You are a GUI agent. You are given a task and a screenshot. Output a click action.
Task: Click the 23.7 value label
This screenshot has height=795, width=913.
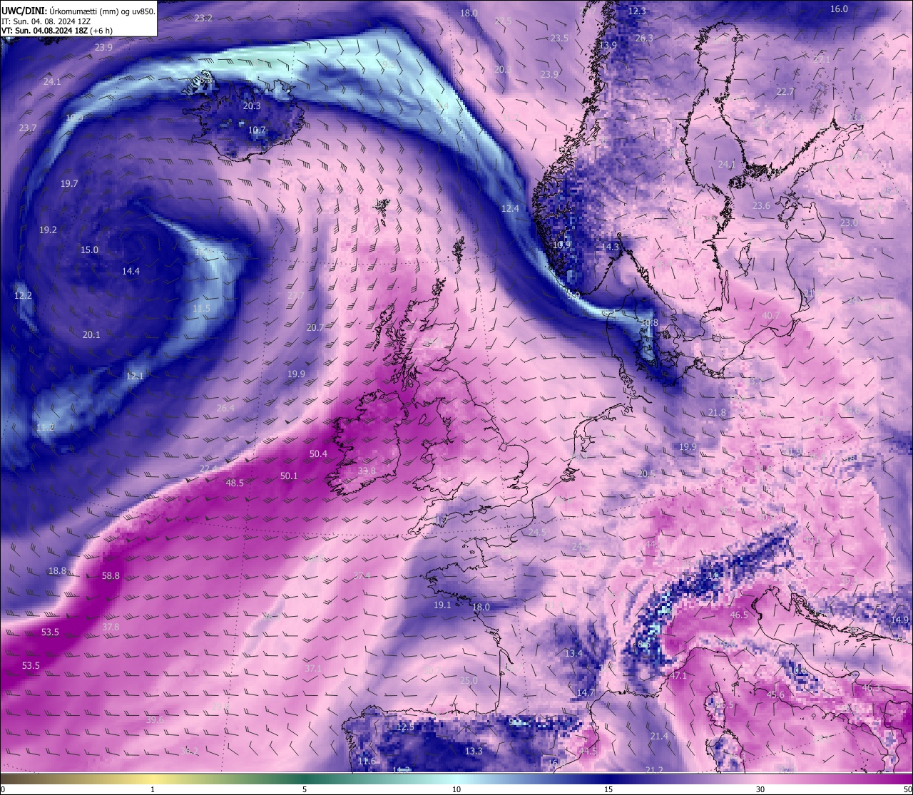[27, 128]
